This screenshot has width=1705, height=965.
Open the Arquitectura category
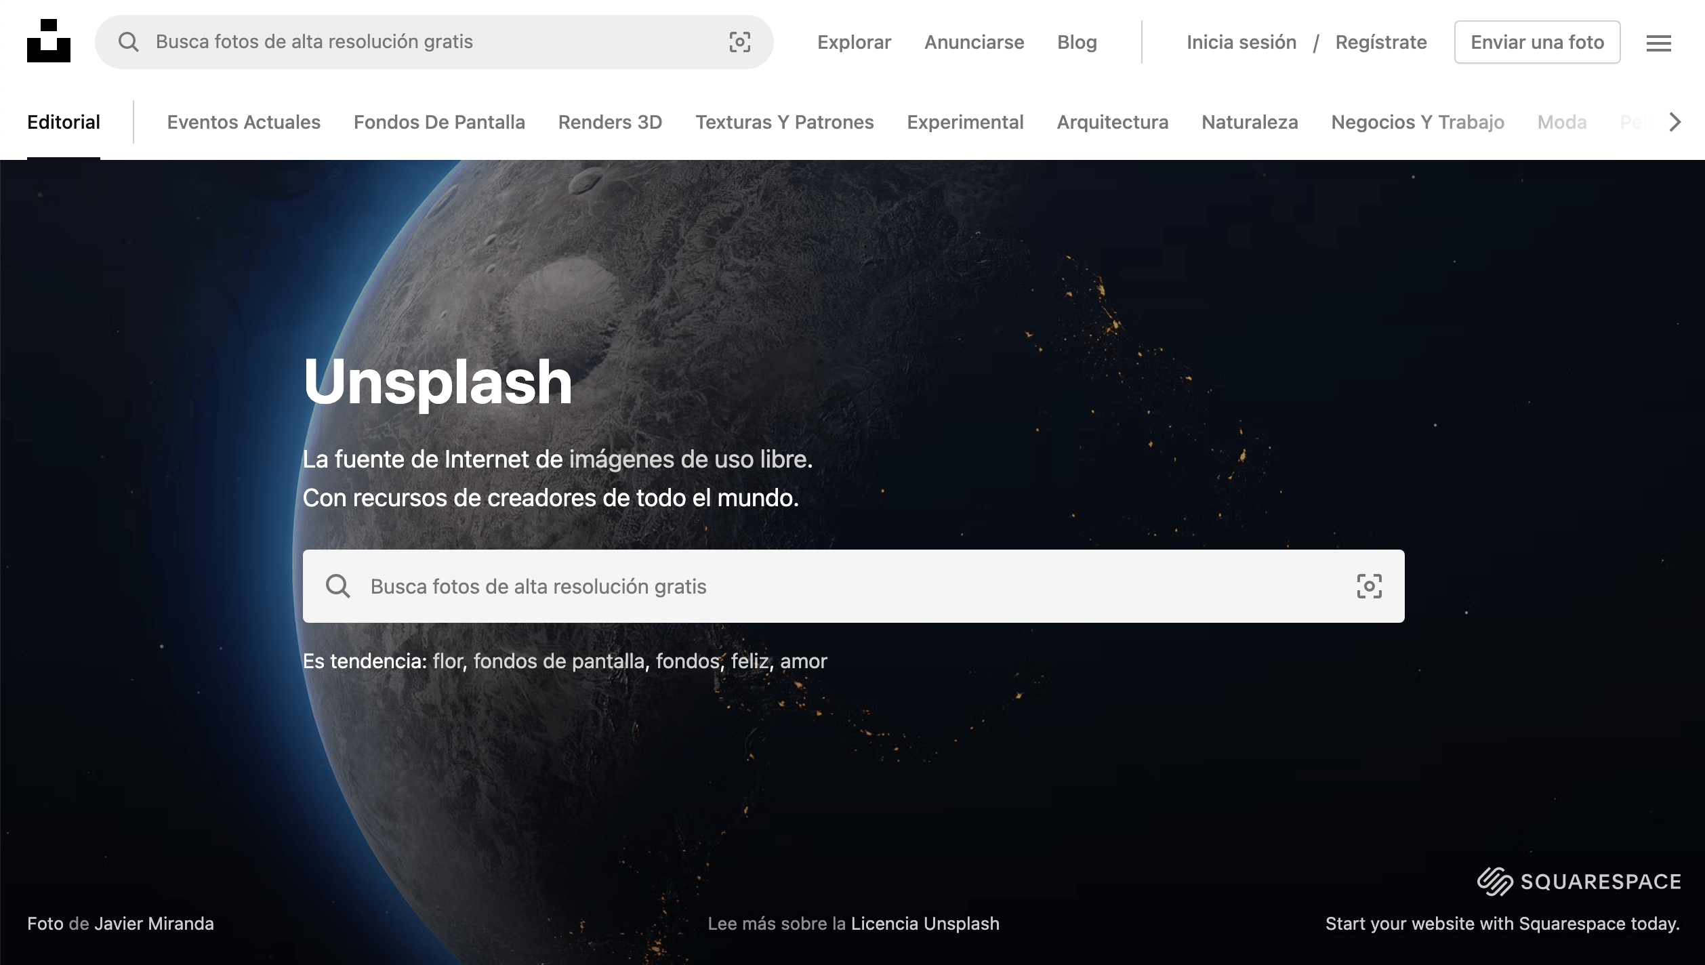coord(1113,122)
